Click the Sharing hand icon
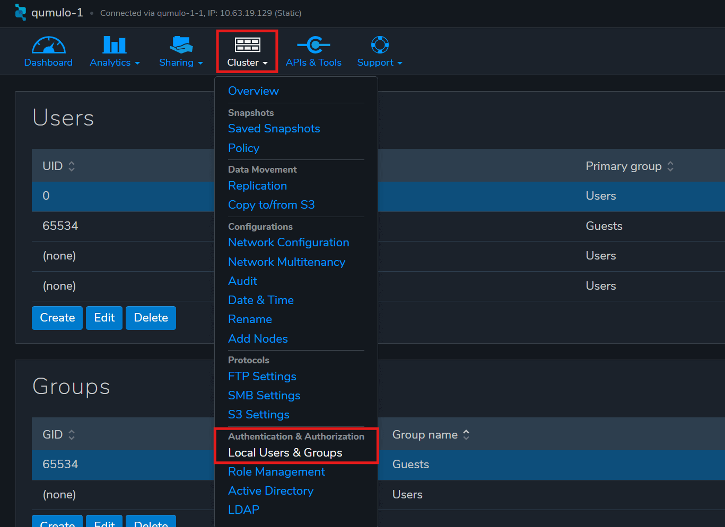The width and height of the screenshot is (725, 527). pos(181,45)
